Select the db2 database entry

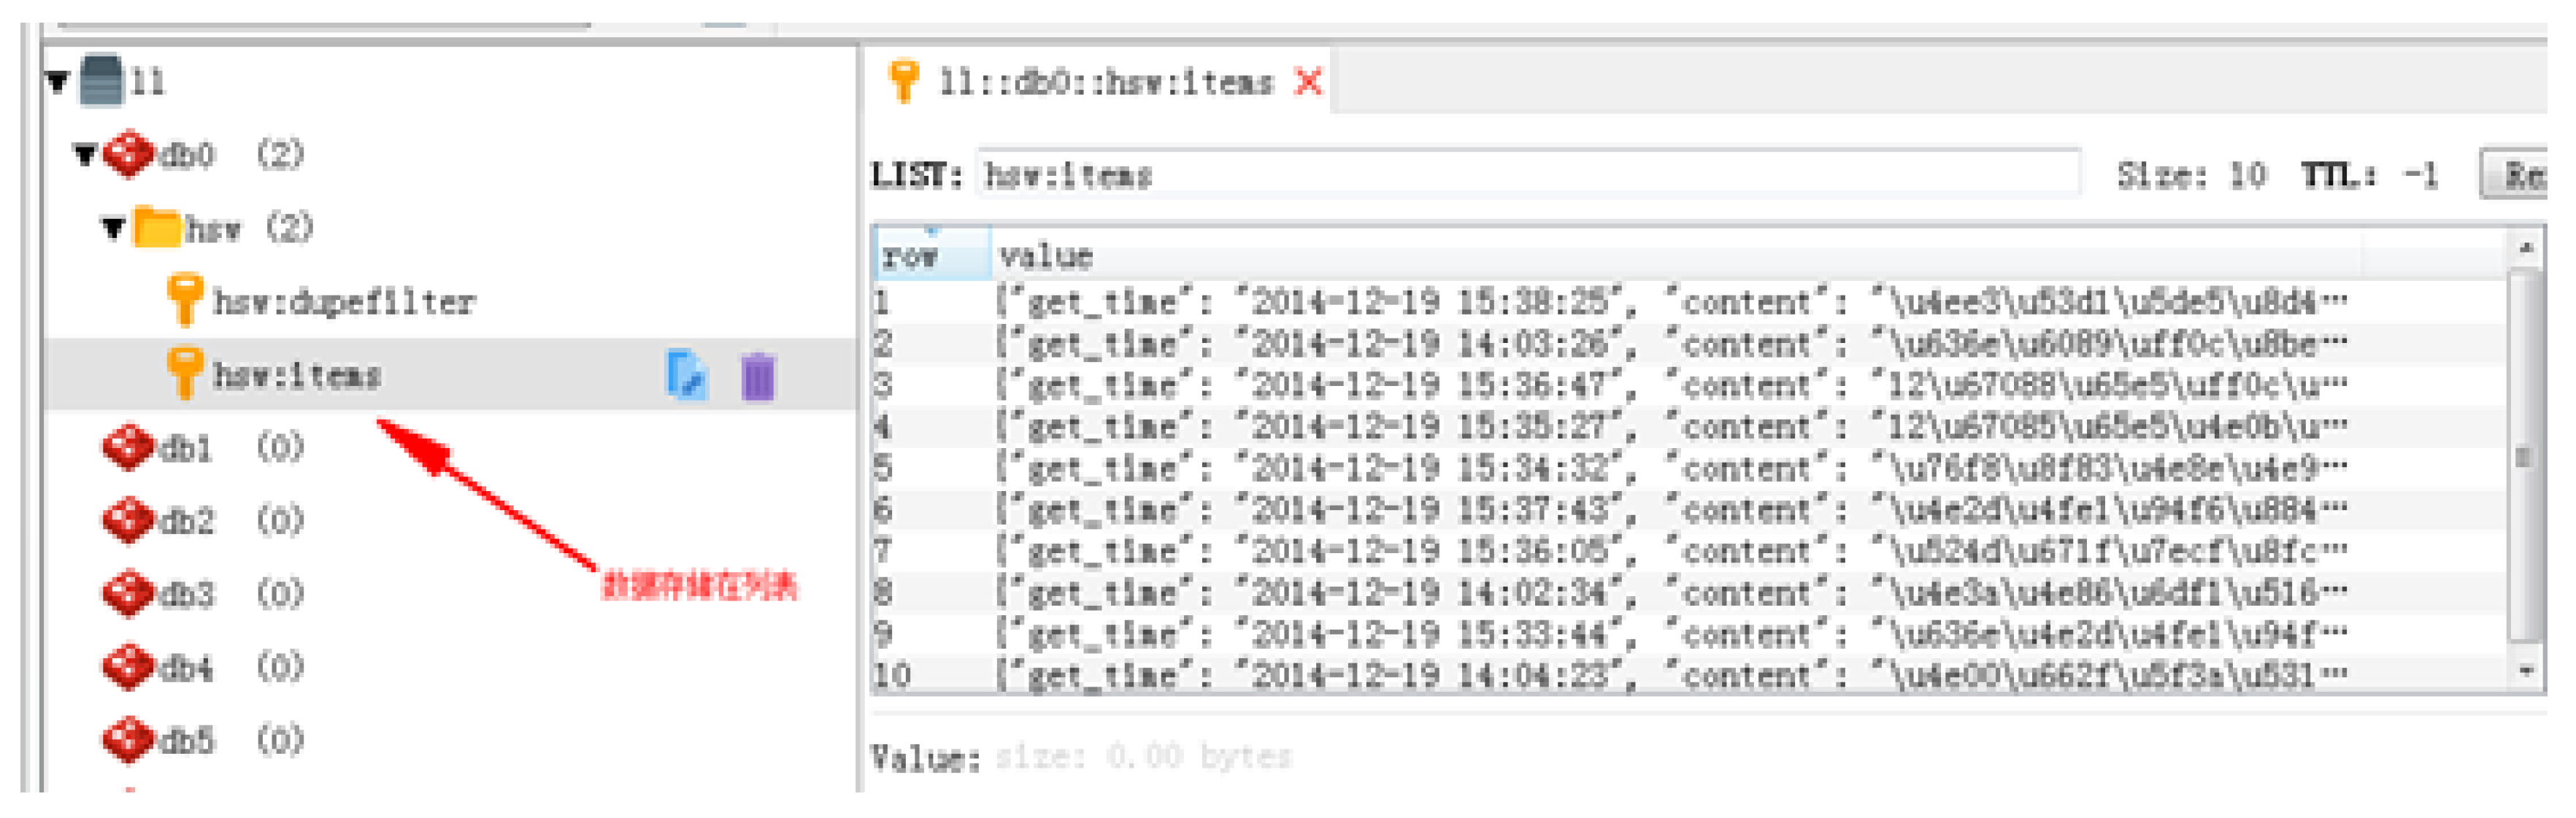(186, 520)
